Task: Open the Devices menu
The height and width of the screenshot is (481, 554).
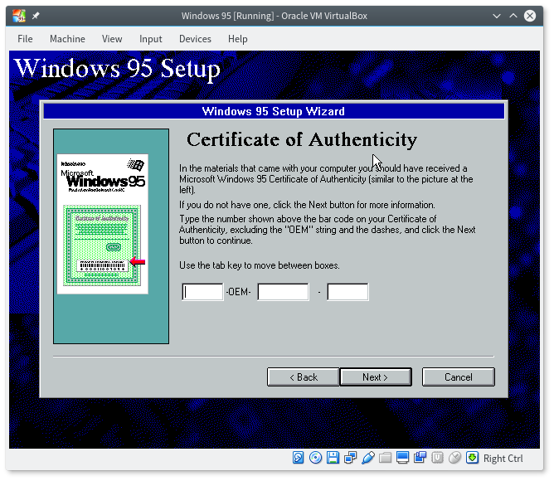Action: click(x=195, y=39)
